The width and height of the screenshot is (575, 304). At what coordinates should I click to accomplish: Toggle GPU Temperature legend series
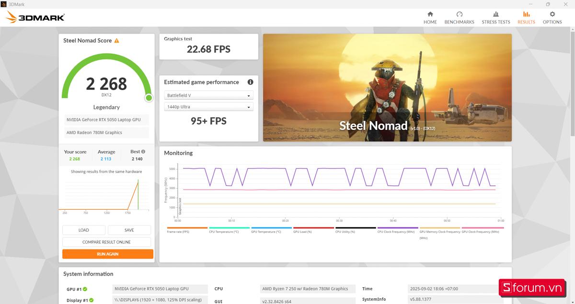pos(271,230)
